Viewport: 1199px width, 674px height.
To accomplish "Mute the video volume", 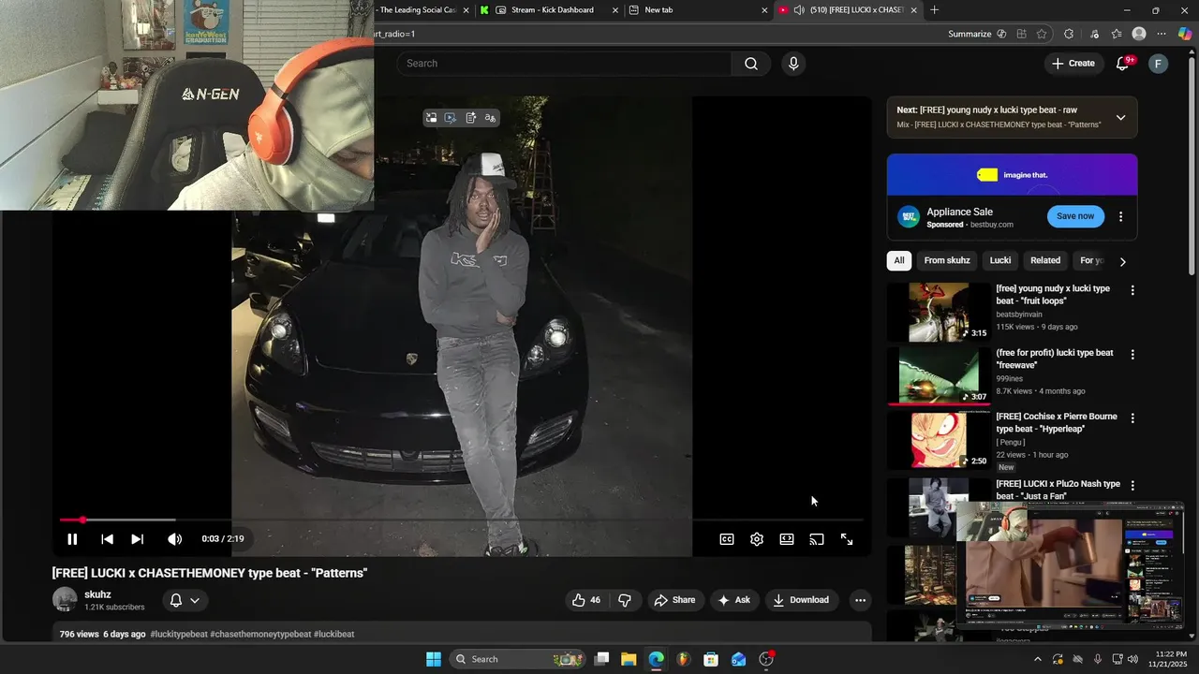I will tap(174, 539).
